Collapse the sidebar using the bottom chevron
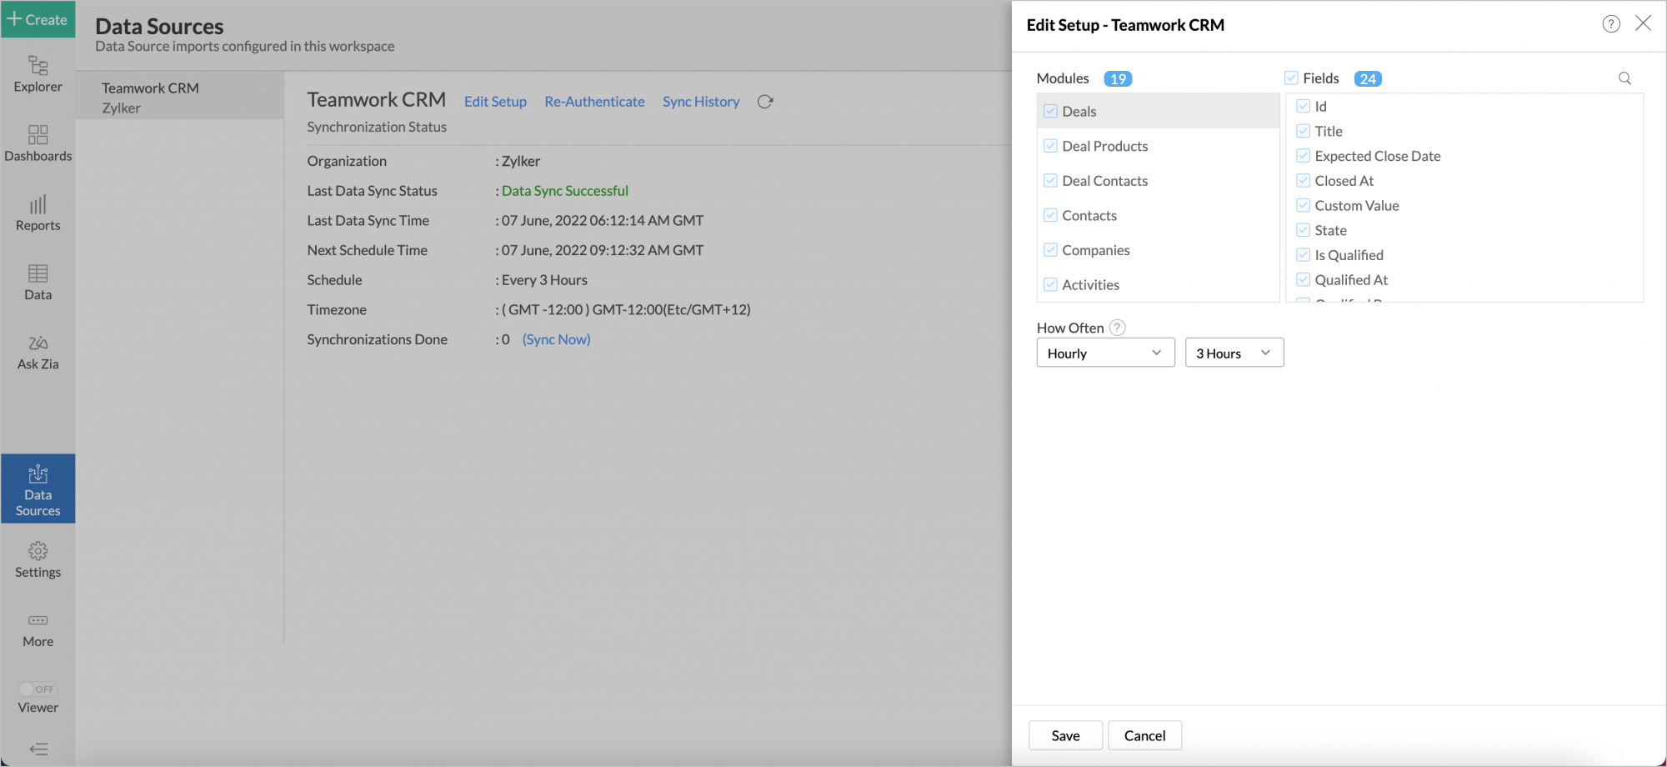Viewport: 1667px width, 767px height. click(x=38, y=748)
